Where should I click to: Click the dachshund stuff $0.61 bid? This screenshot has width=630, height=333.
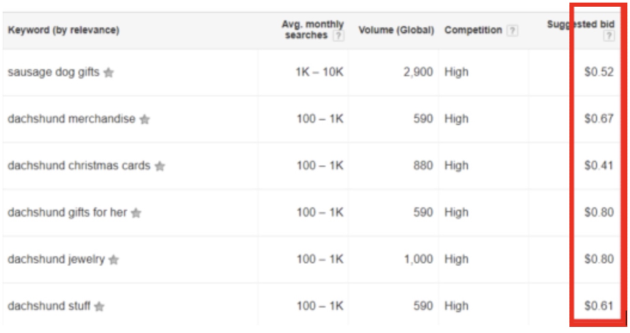[x=598, y=306]
